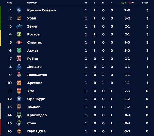Click the ПФК ЦСКА club emblem
154x136 pixels.
[x=19, y=131]
